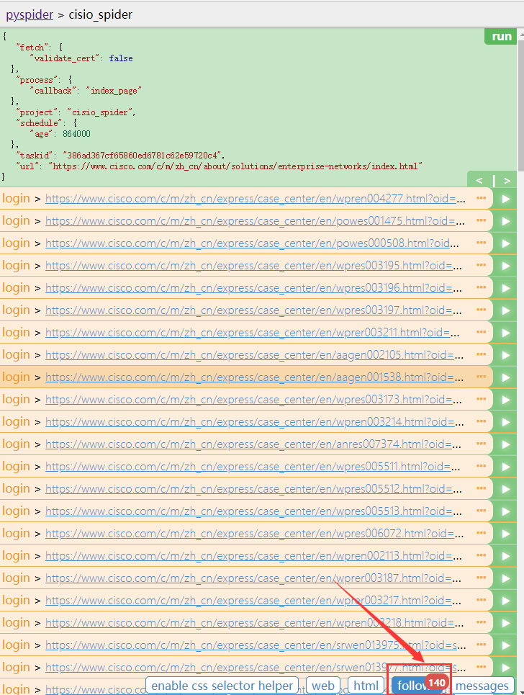Expand details dots for wprer003217 row
The height and width of the screenshot is (695, 524).
(x=481, y=600)
